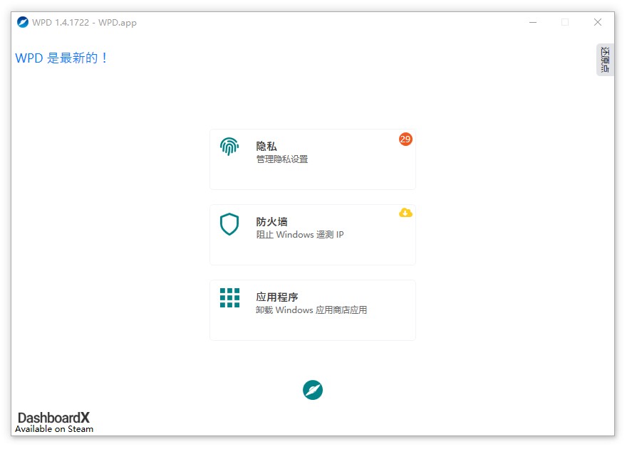627x449 pixels.
Task: Click '卸载 Windows 应用商店应用' text
Action: [311, 310]
